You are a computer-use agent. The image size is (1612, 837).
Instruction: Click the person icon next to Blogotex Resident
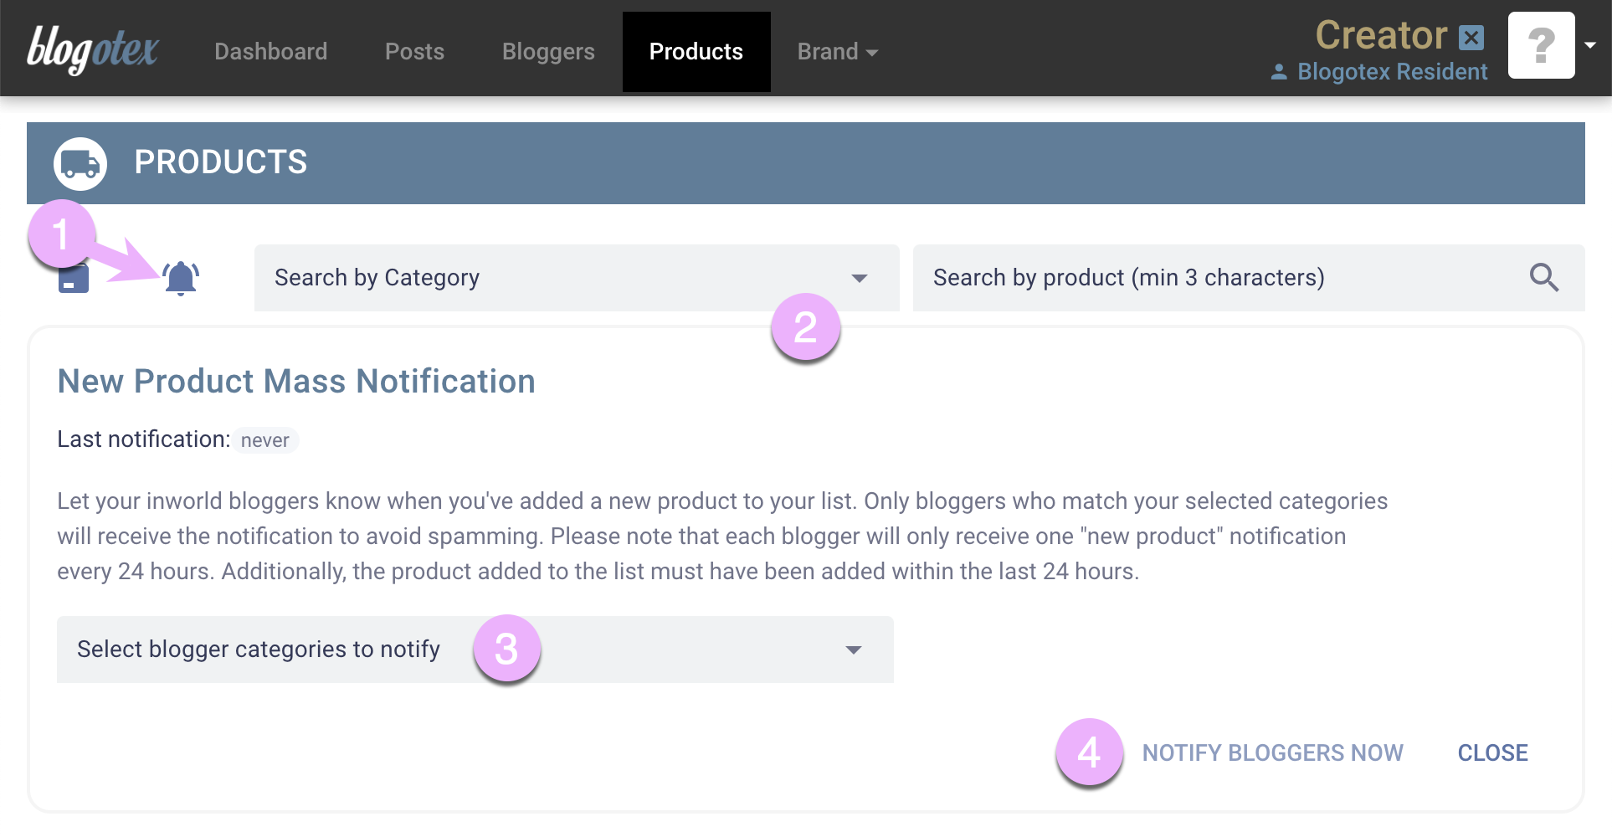tap(1279, 72)
